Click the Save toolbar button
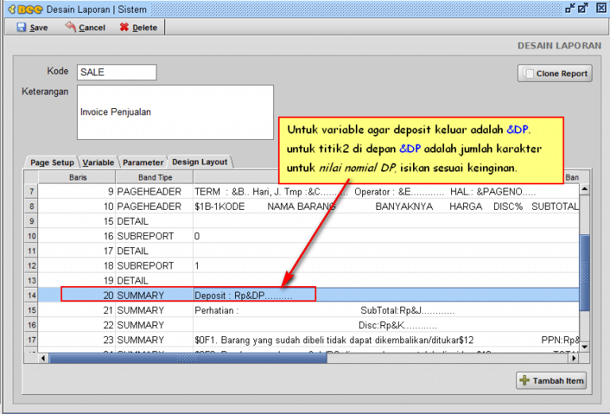 [x=32, y=27]
